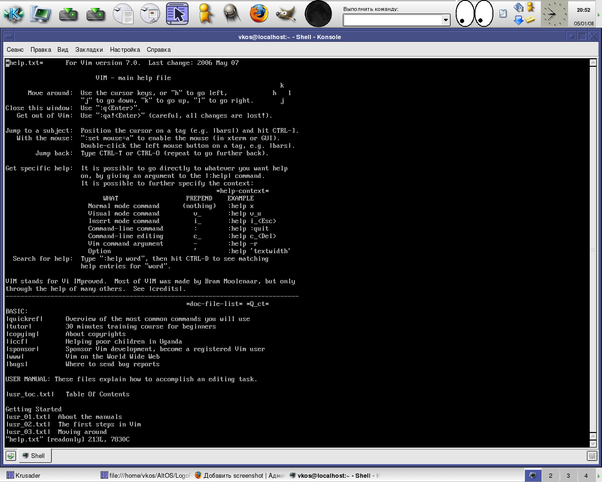Click the |tutor| tag in help text
Screen dimensions: 602x482
(19, 327)
